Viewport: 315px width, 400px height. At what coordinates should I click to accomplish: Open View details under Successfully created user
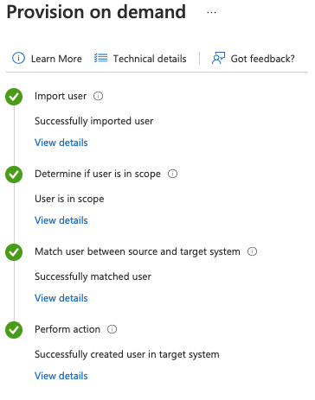[x=61, y=376]
